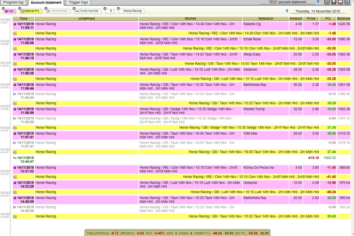Click timeline marker for 11:05:11
Viewport: 354px width, 236px height.
pyautogui.click(x=4, y=21)
